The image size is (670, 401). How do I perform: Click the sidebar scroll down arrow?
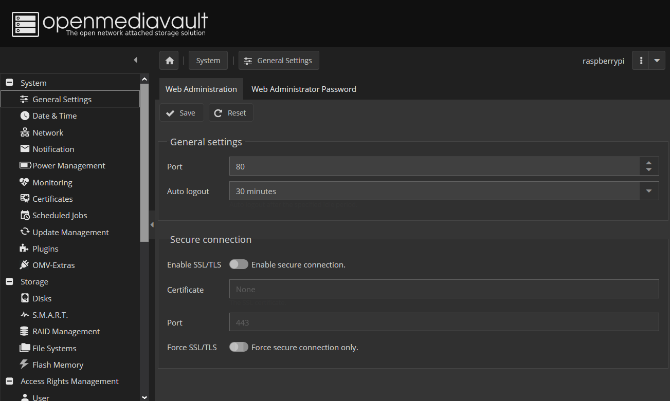point(144,397)
